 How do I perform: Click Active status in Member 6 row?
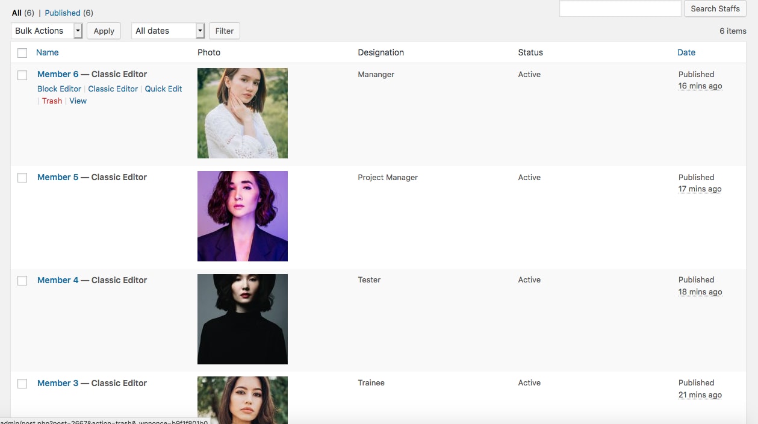tap(529, 74)
